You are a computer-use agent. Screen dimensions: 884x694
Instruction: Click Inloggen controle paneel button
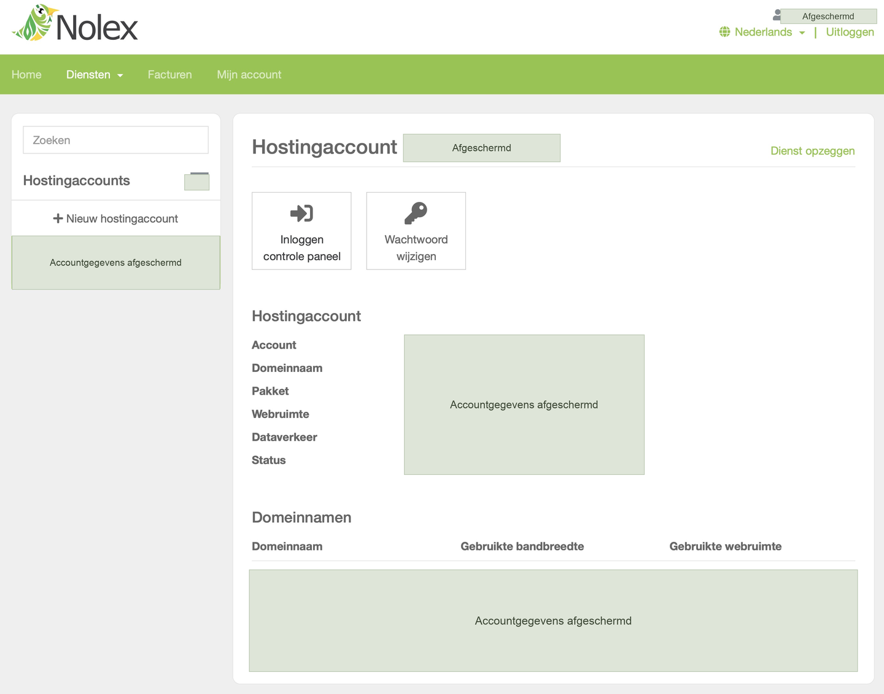[x=301, y=231]
